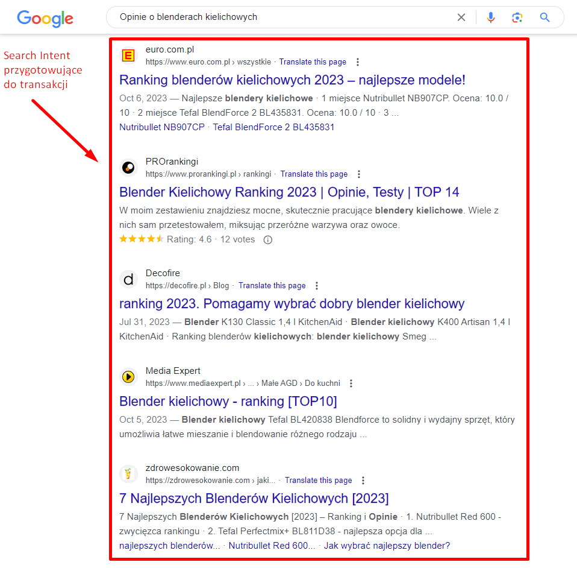The image size is (577, 568).
Task: Open '7 Najlepszych Blenderów Kielichowych' result
Action: tap(254, 499)
